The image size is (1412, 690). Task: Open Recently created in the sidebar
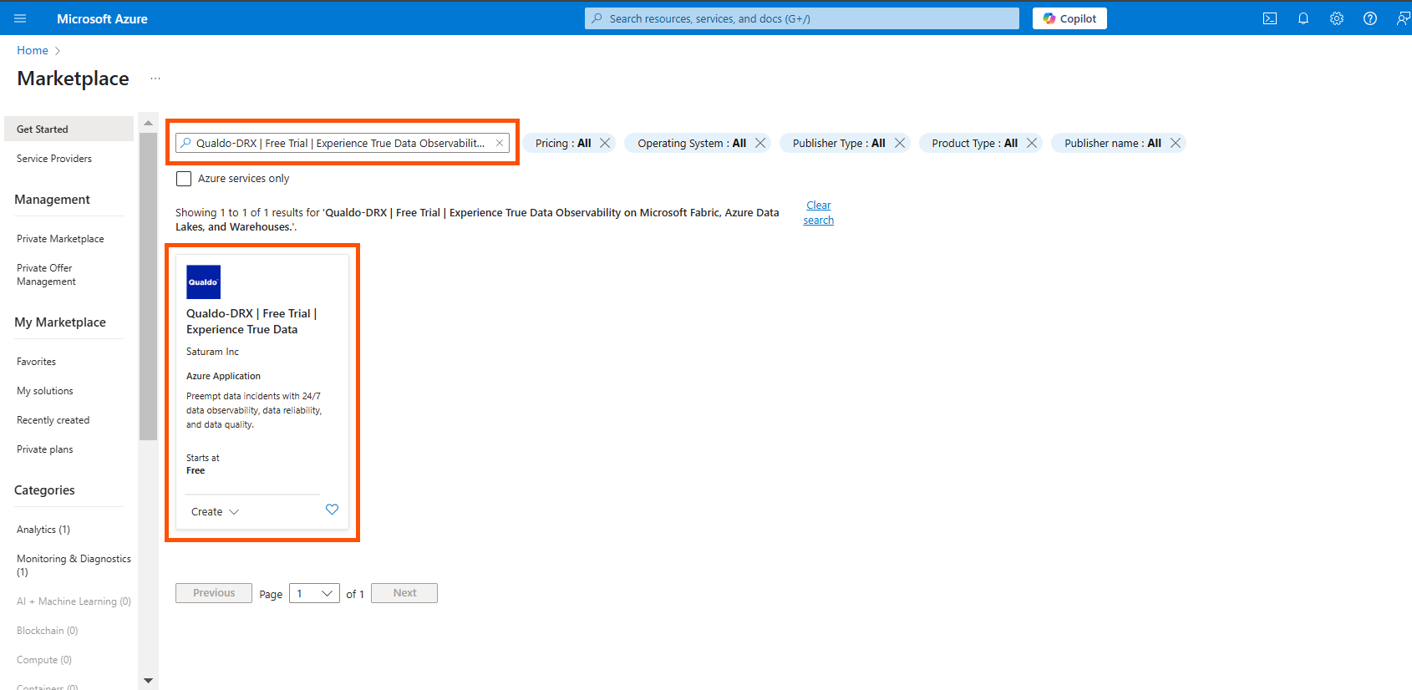(53, 420)
